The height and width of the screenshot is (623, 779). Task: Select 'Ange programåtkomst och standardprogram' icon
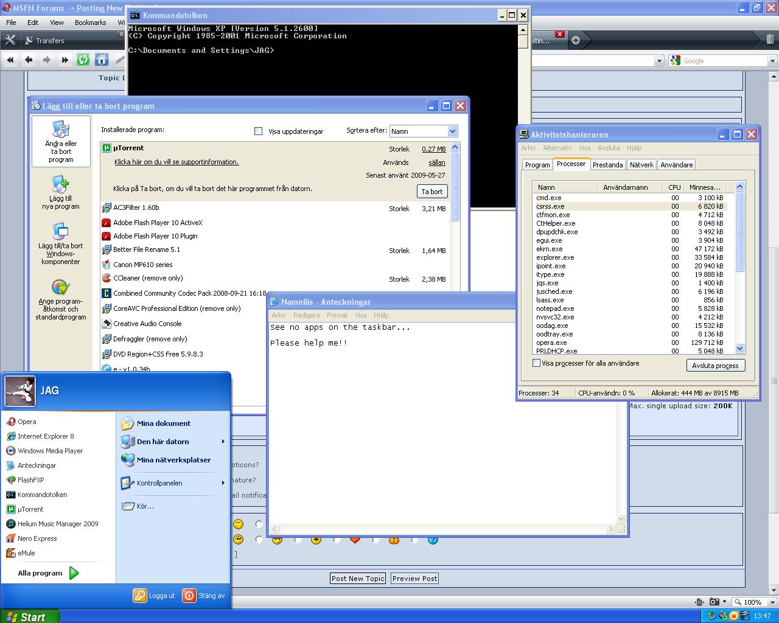pyautogui.click(x=61, y=299)
